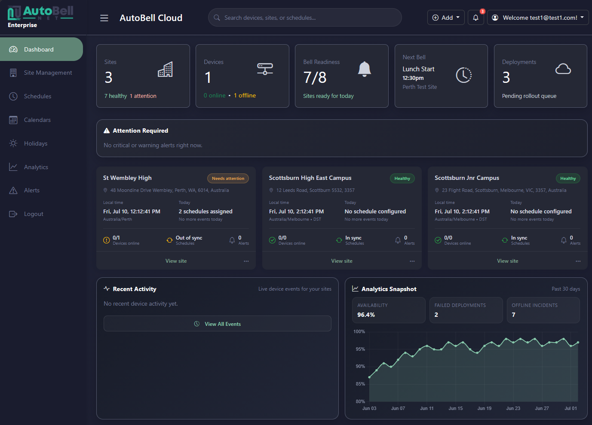Click the Sites building icon
This screenshot has height=425, width=592.
165,69
